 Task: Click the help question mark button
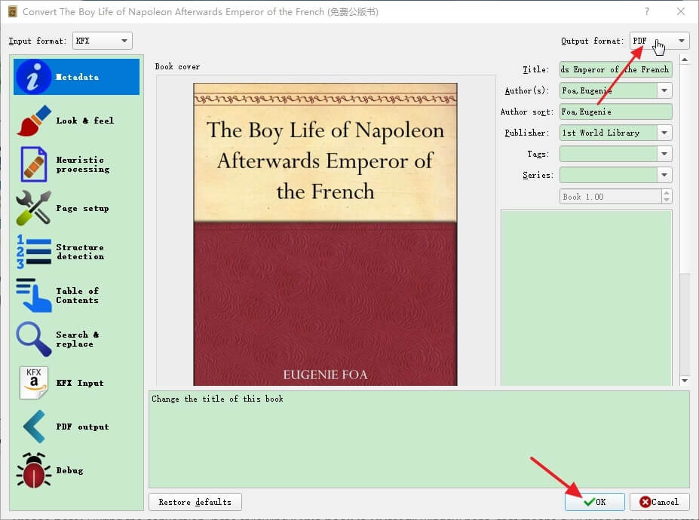tap(647, 11)
